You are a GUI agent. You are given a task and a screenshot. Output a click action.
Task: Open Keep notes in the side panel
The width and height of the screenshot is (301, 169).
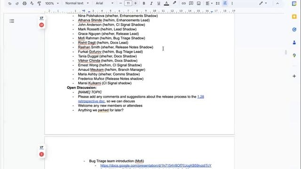pyautogui.click(x=294, y=17)
